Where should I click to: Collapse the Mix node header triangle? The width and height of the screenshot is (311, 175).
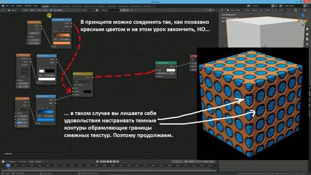click(x=75, y=74)
